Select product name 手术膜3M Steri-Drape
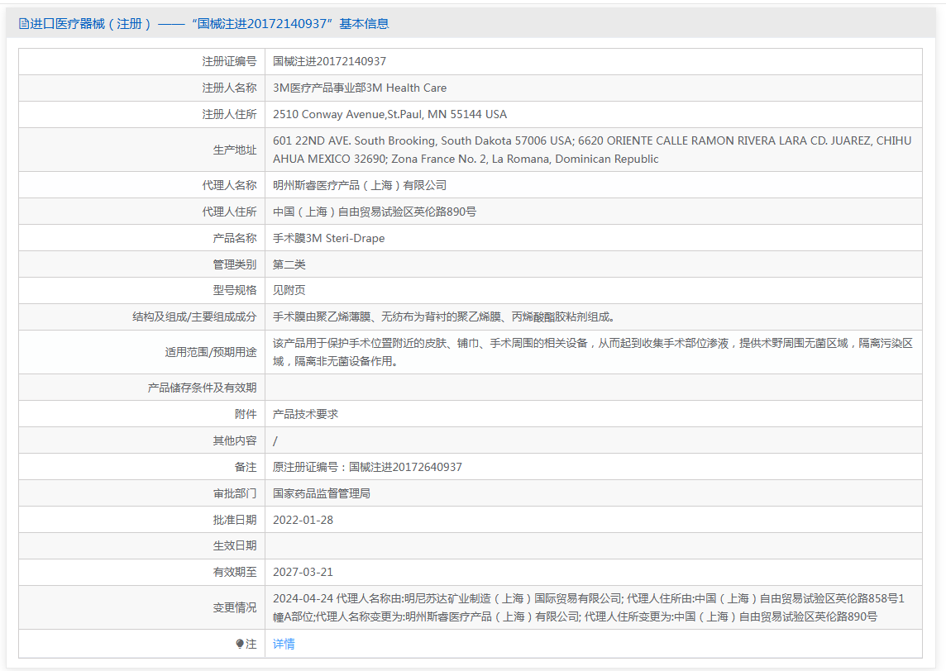Image resolution: width=946 pixels, height=671 pixels. click(329, 238)
